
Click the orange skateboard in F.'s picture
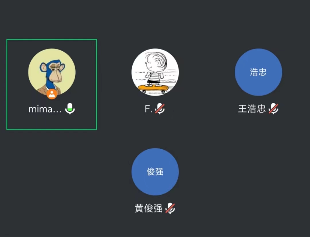153,88
